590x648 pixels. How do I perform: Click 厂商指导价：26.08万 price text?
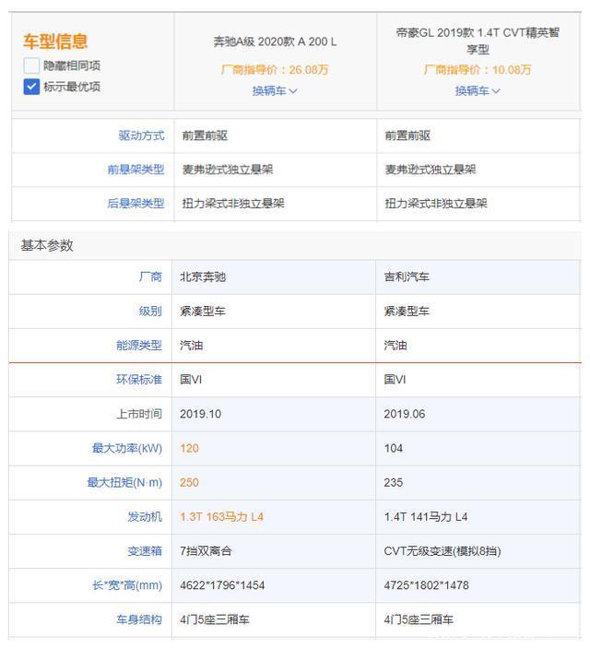pos(275,70)
